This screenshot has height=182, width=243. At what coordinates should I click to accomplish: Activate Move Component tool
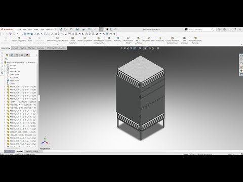click(85, 39)
